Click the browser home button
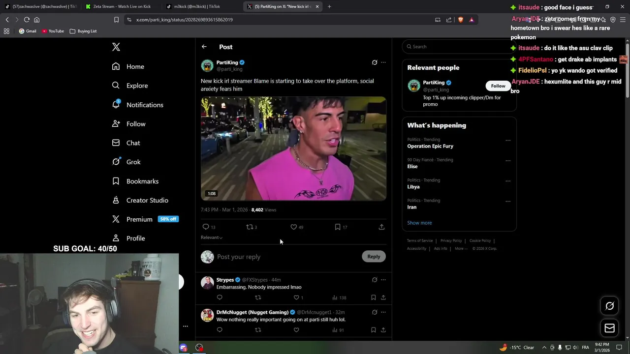Image resolution: width=630 pixels, height=354 pixels. tap(36, 20)
